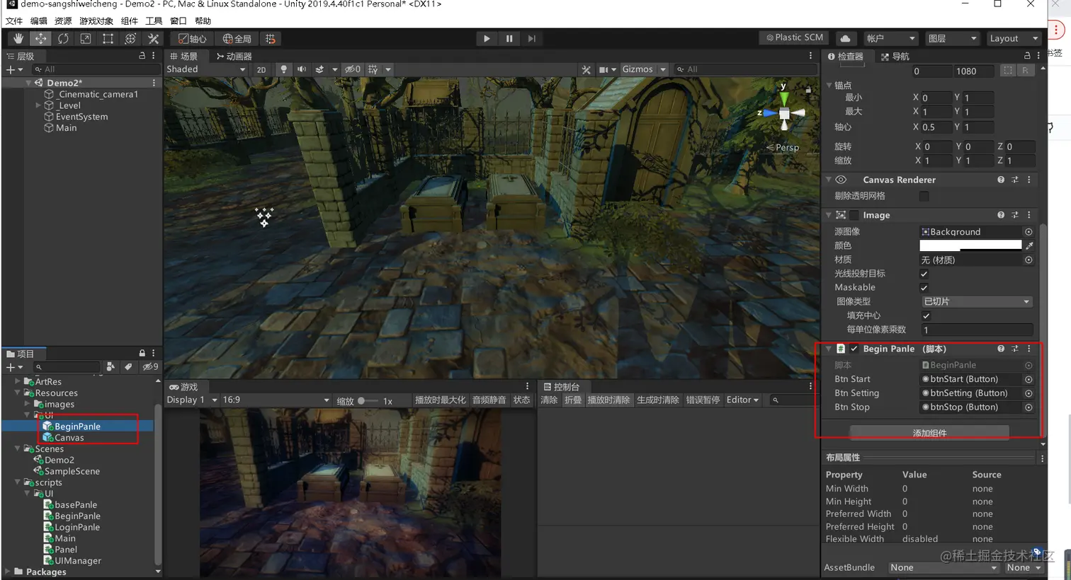This screenshot has height=580, width=1071.
Task: Open the GameObject menu
Action: 96,21
